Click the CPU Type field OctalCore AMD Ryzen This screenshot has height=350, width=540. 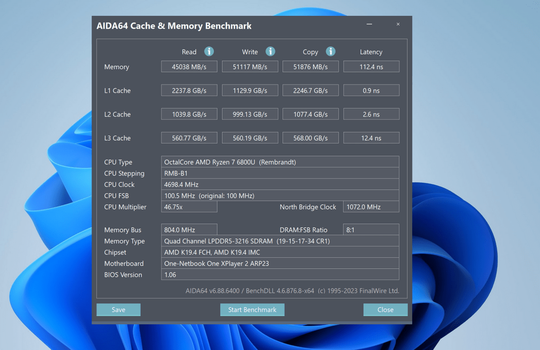(280, 162)
